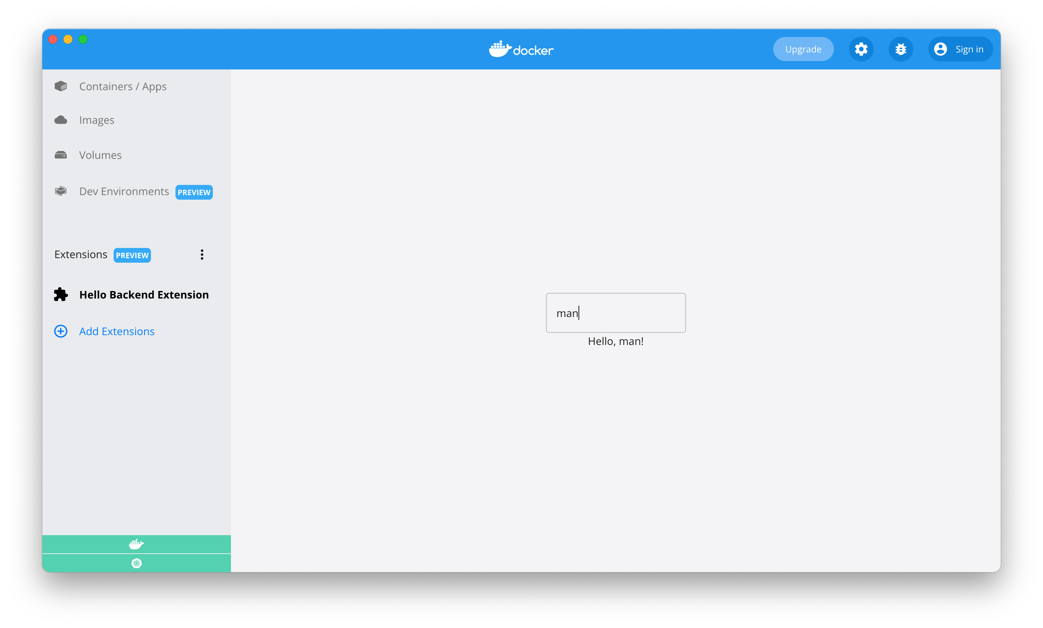Click the Dev Environments box icon
1043x628 pixels.
[x=61, y=191]
